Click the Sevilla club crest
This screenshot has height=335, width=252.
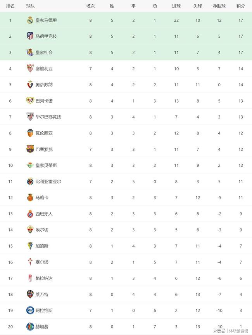[x=30, y=68]
